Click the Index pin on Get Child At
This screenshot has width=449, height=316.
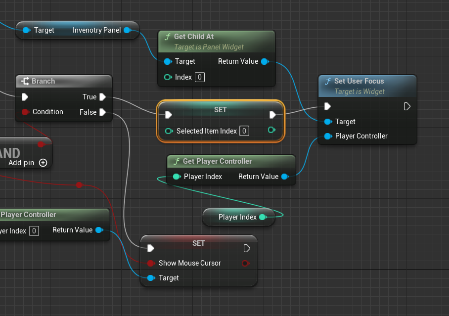point(168,77)
